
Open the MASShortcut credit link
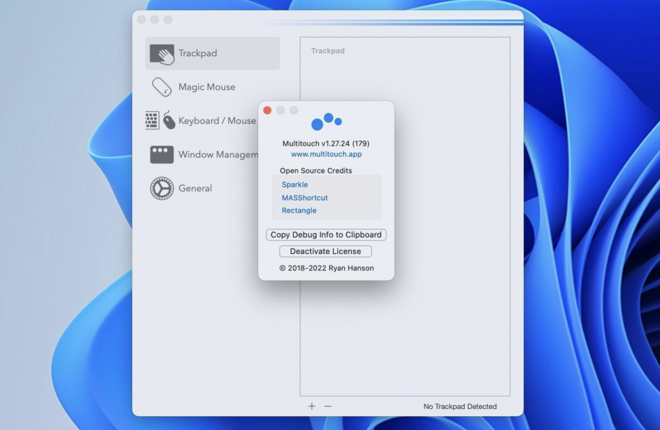pos(304,197)
